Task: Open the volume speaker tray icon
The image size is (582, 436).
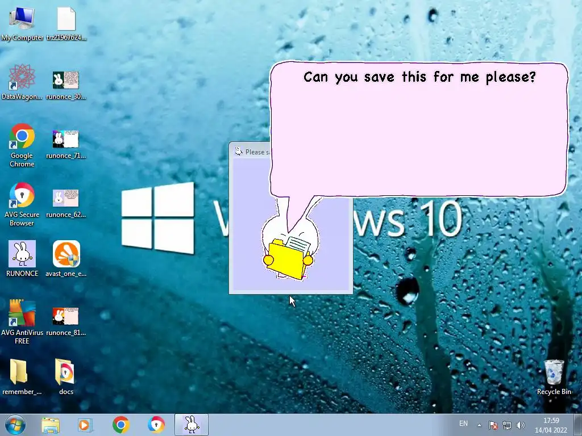Action: click(x=521, y=425)
